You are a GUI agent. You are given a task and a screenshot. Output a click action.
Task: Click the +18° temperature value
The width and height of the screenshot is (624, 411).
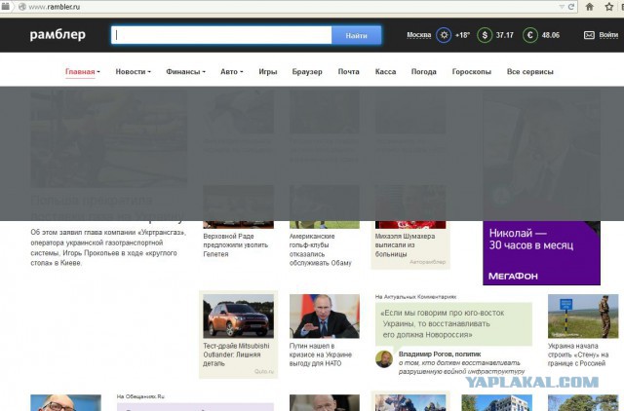pyautogui.click(x=462, y=35)
